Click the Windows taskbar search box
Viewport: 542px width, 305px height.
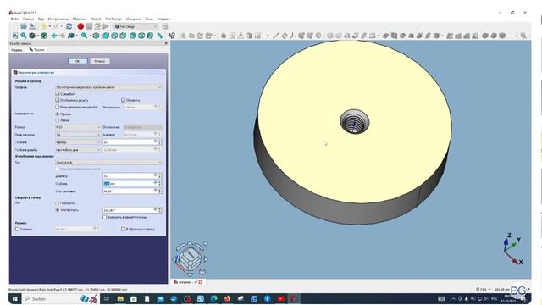pyautogui.click(x=51, y=298)
